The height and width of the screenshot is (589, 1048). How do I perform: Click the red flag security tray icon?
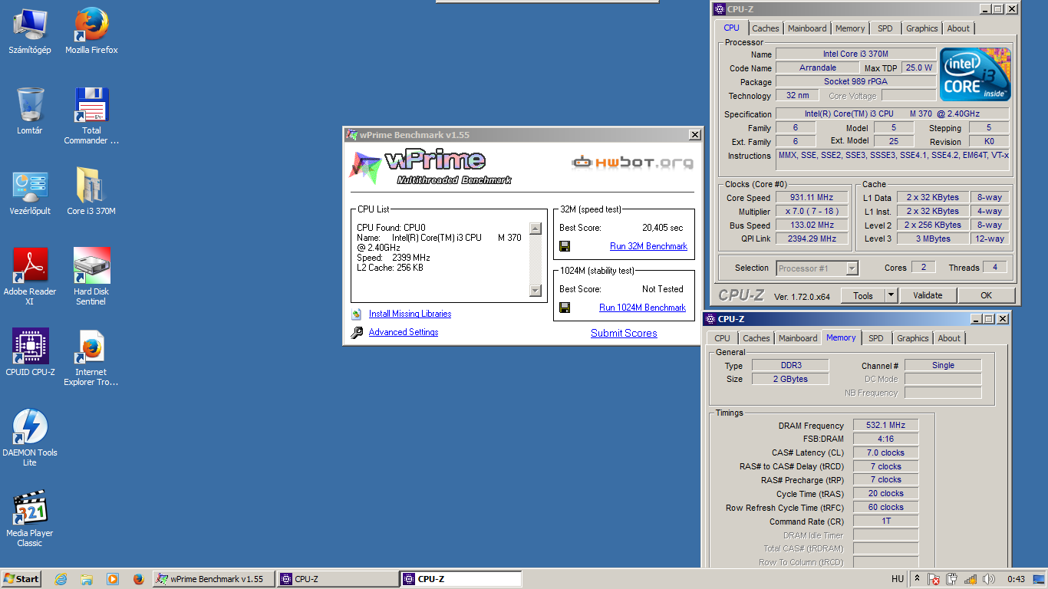click(x=934, y=579)
